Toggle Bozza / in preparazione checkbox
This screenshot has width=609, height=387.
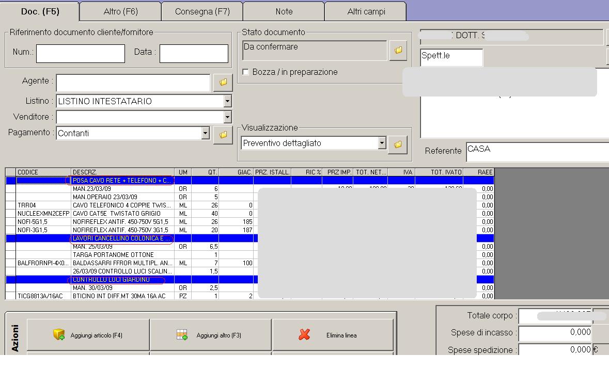(x=245, y=72)
